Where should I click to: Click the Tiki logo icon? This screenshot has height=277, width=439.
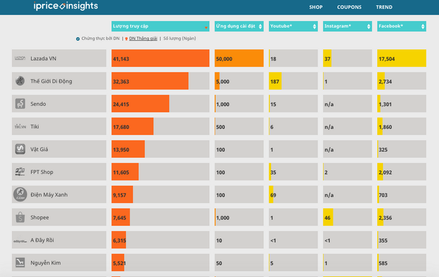[20, 126]
